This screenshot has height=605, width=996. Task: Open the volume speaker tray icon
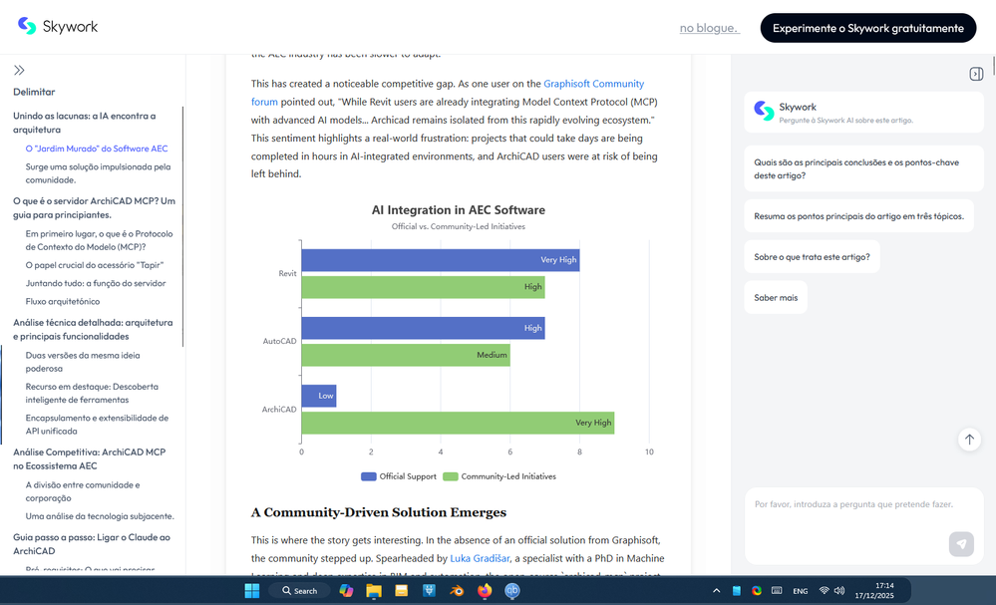[x=839, y=590]
